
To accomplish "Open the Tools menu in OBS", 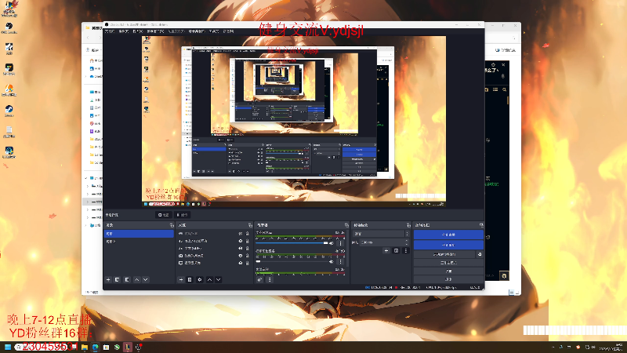I will pos(214,31).
